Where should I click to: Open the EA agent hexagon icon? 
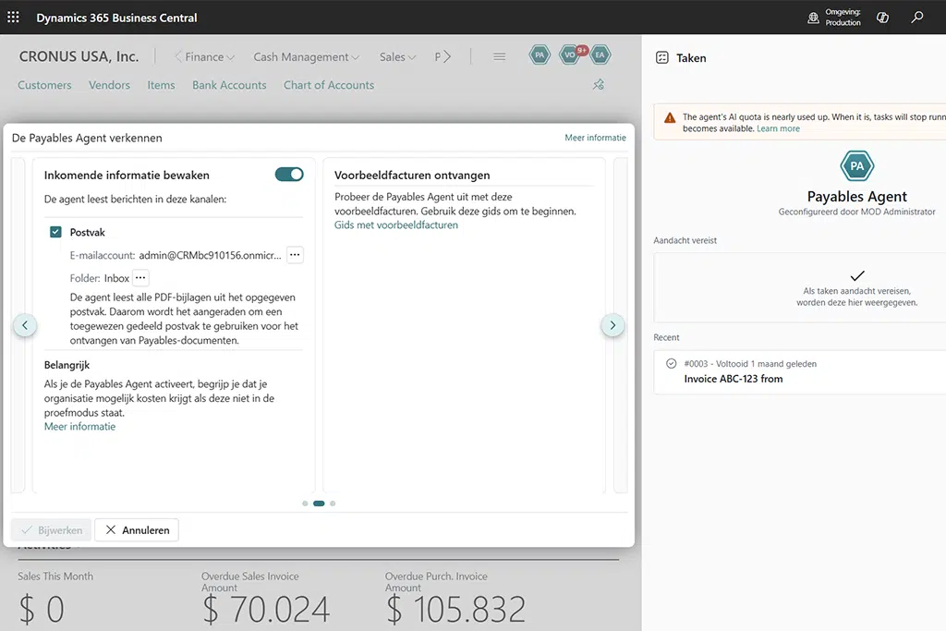[600, 55]
